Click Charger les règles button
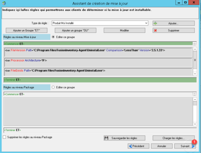 pyautogui.click(x=174, y=138)
